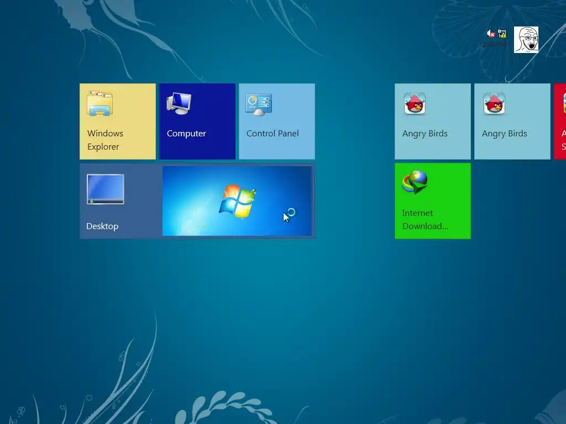Open the wide Desktop tile

[x=197, y=201]
